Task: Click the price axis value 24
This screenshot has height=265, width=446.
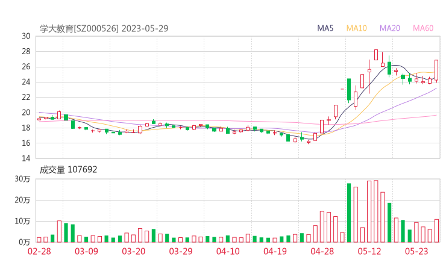Action: tap(26, 82)
